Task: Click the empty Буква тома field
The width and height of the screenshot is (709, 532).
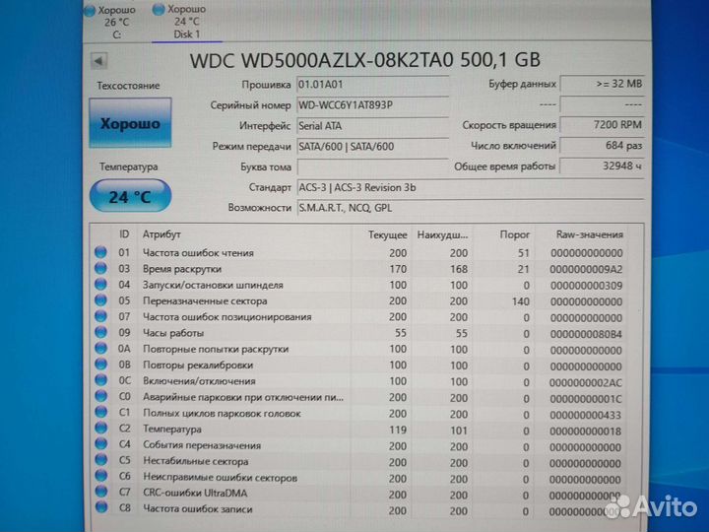Action: click(372, 166)
